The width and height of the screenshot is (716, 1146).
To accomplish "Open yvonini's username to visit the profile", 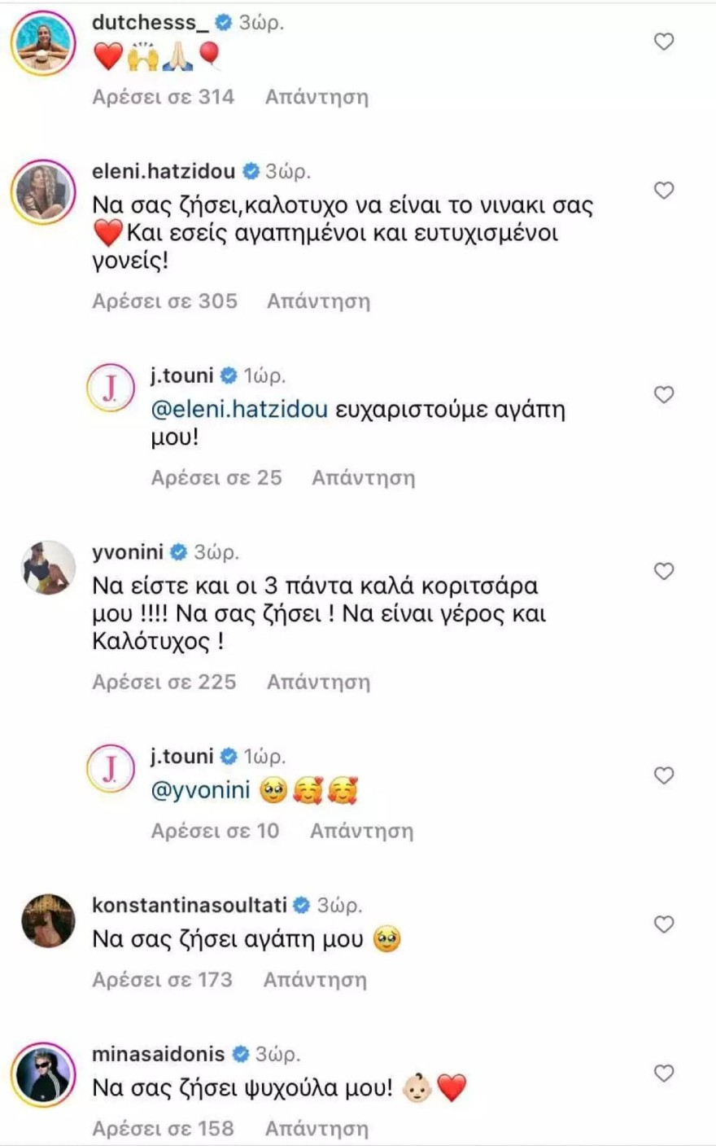I will click(x=129, y=550).
